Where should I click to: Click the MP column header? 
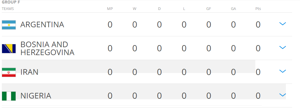(x=110, y=9)
